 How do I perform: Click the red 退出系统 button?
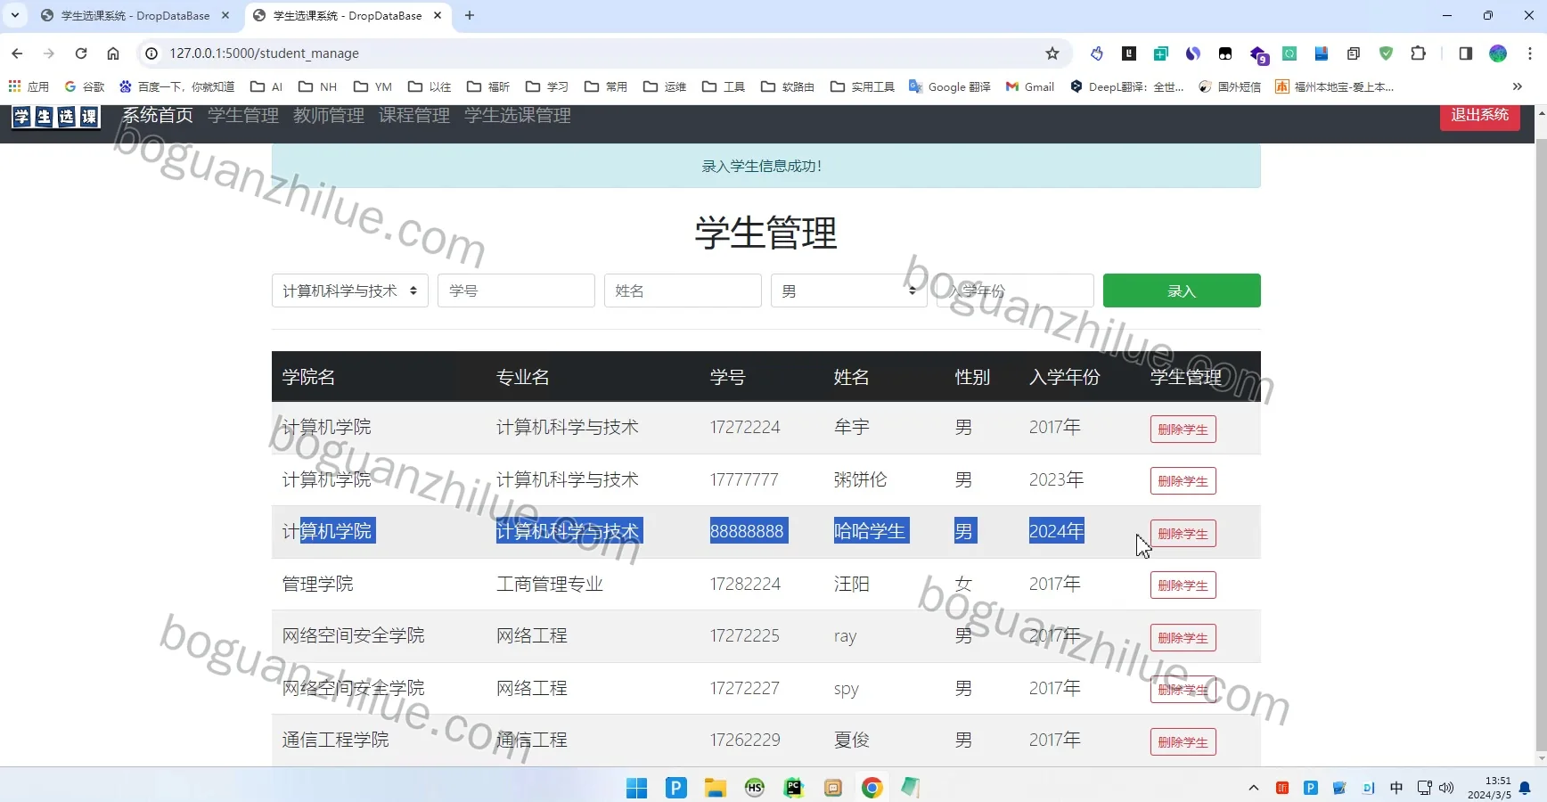[1480, 115]
